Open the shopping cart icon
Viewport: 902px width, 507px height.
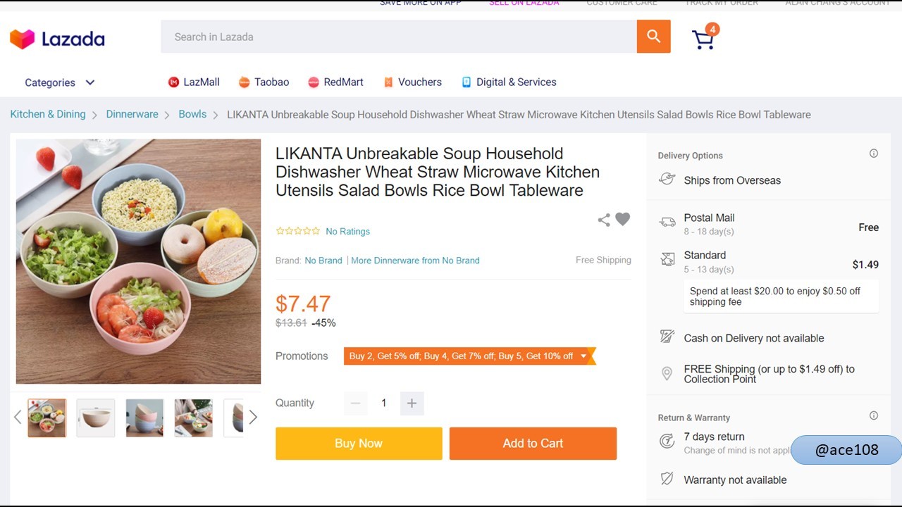coord(703,39)
